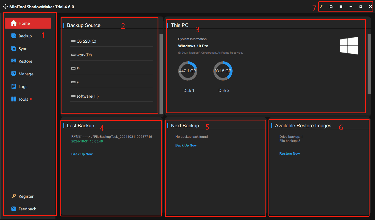Screen dimensions: 375x220
Task: Open Backup using its sidebar icon
Action: [x=14, y=36]
